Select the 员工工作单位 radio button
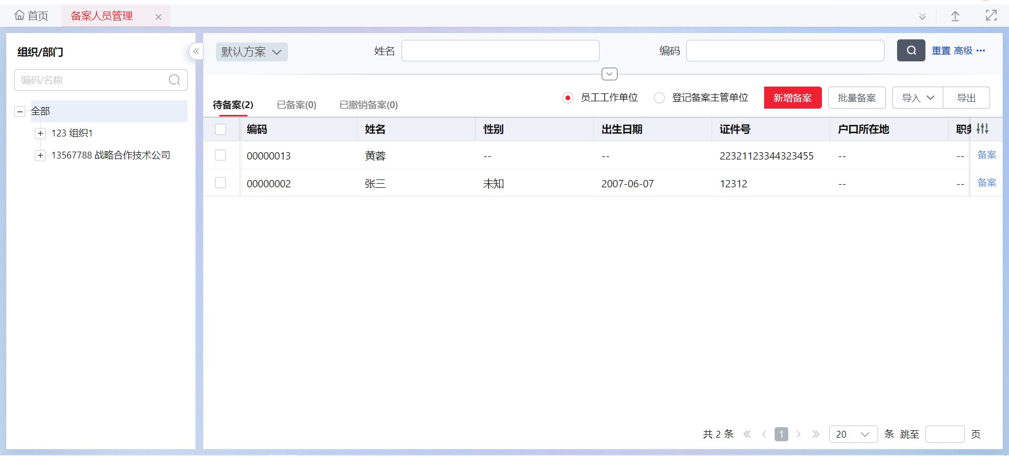 (x=568, y=98)
